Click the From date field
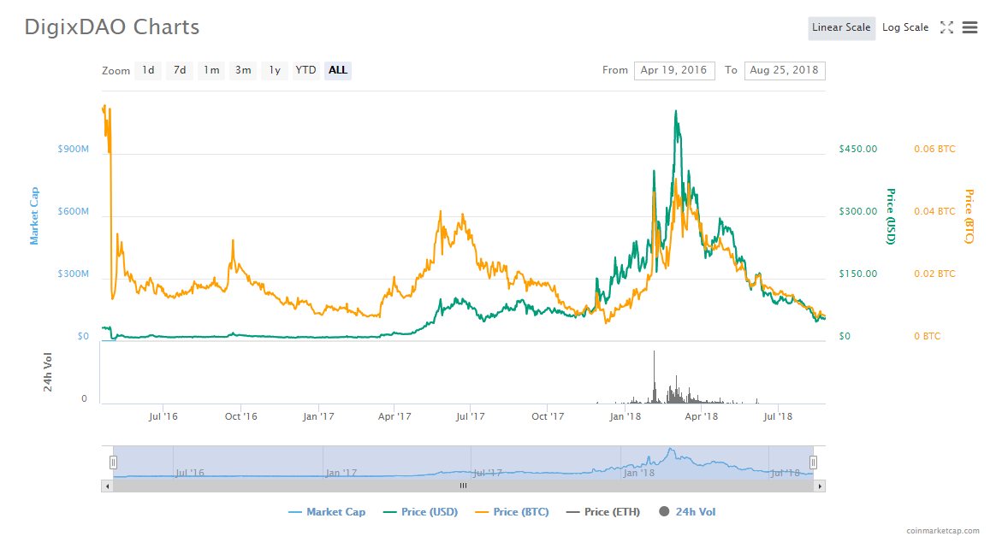The width and height of the screenshot is (1008, 542). click(x=673, y=71)
